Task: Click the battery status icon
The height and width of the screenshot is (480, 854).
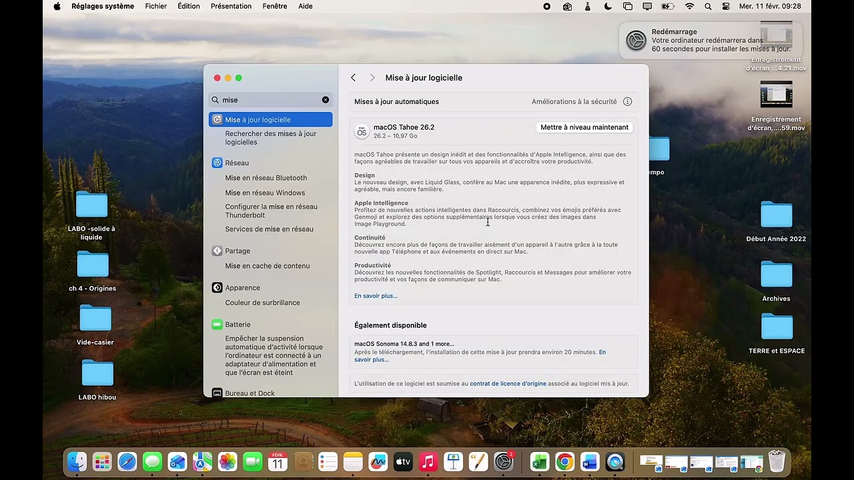Action: pyautogui.click(x=667, y=6)
